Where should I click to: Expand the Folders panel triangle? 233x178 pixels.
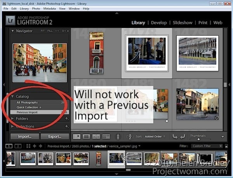(x=12, y=119)
